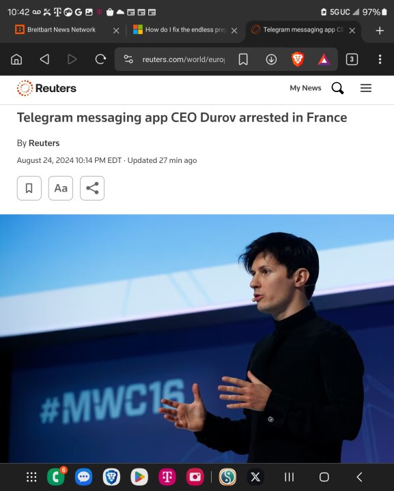Open browser three-dot overflow menu
The height and width of the screenshot is (491, 394).
point(380,59)
